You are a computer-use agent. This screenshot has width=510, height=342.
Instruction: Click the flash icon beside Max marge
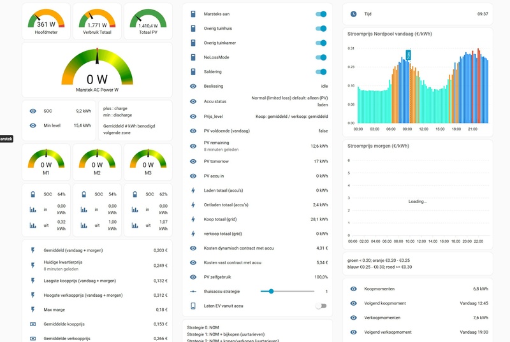pyautogui.click(x=33, y=310)
